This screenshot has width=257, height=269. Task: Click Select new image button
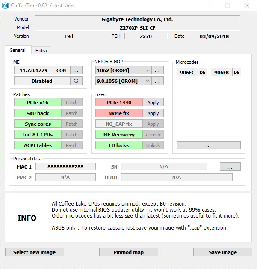[35, 252]
